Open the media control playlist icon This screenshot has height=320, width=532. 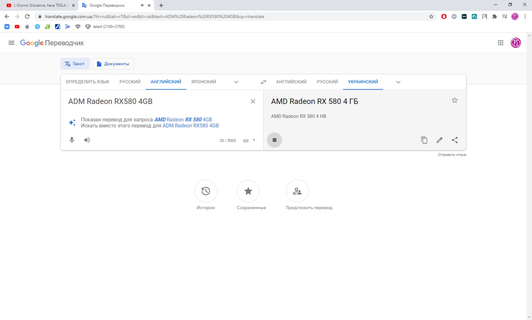[505, 17]
